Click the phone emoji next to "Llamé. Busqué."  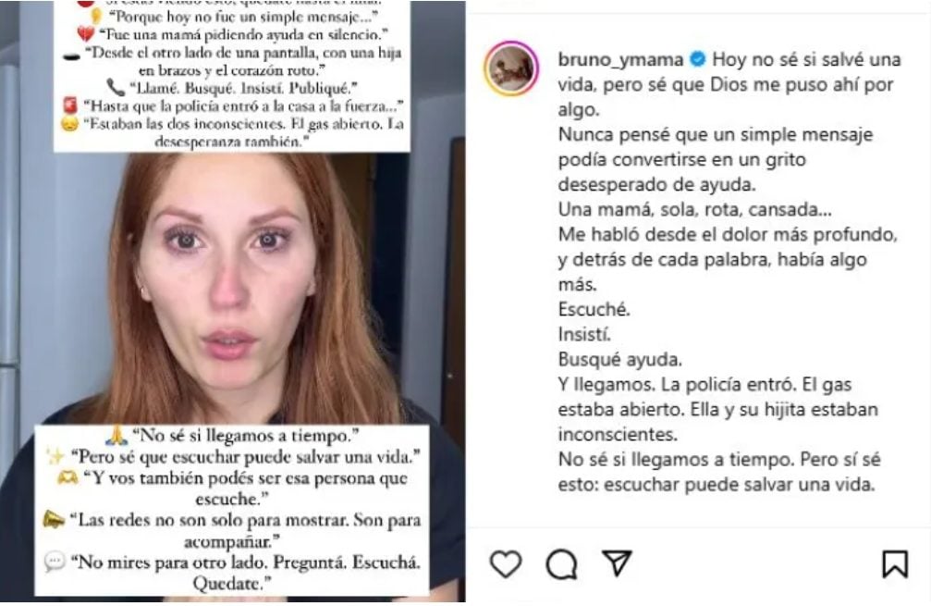pos(116,88)
